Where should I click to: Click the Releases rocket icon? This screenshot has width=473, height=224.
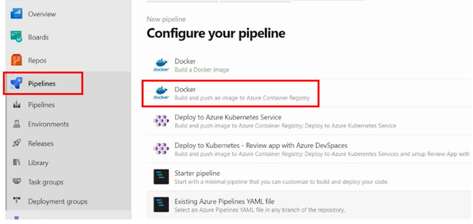pos(17,143)
